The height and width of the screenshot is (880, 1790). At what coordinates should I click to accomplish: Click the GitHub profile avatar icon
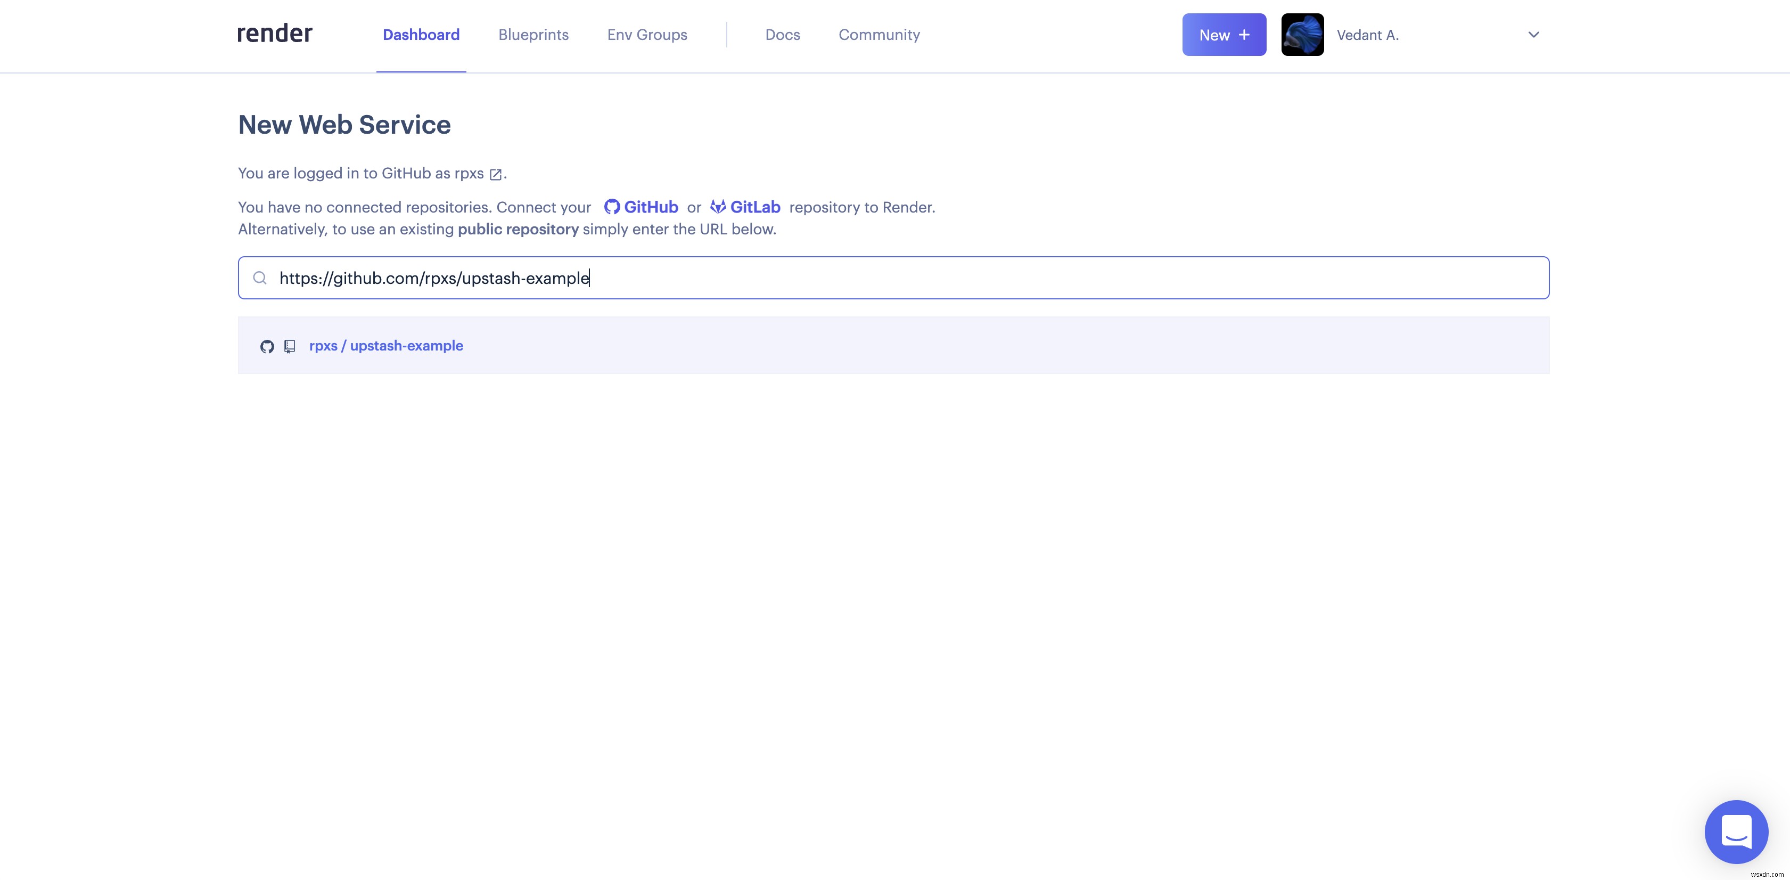pos(1301,34)
